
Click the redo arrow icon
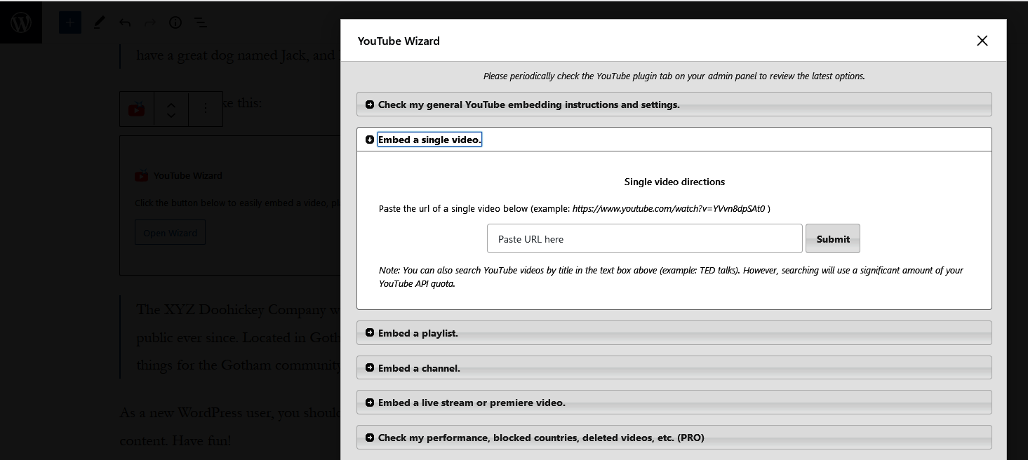click(149, 22)
